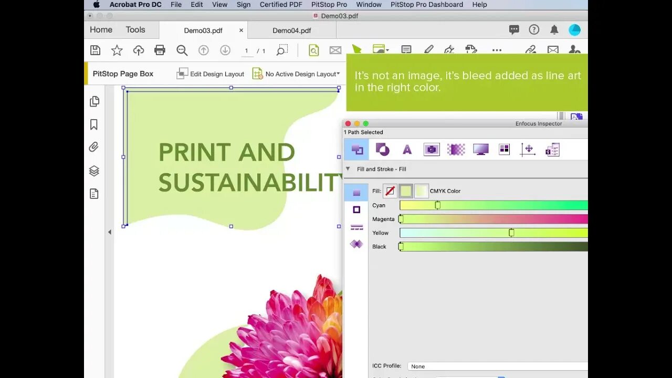Open the Tools view
672x378 pixels.
pos(135,30)
